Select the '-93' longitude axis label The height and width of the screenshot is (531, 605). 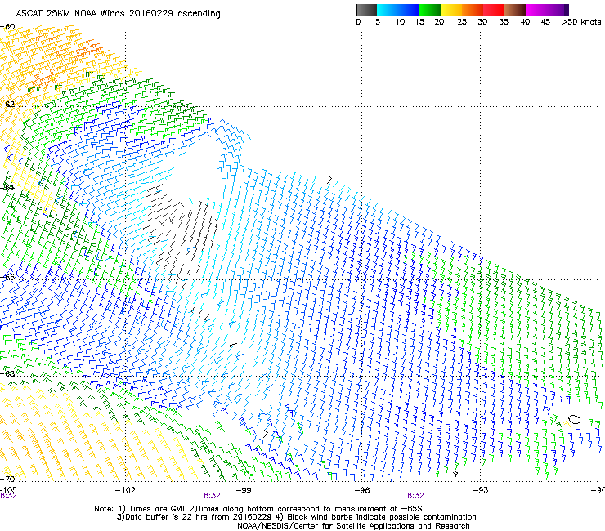pos(481,490)
